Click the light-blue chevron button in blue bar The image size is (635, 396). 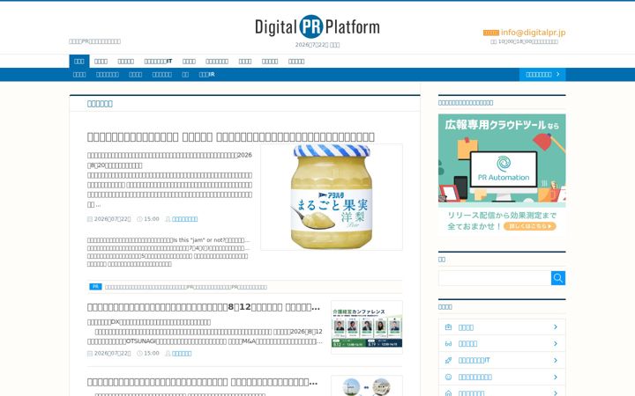(542, 74)
